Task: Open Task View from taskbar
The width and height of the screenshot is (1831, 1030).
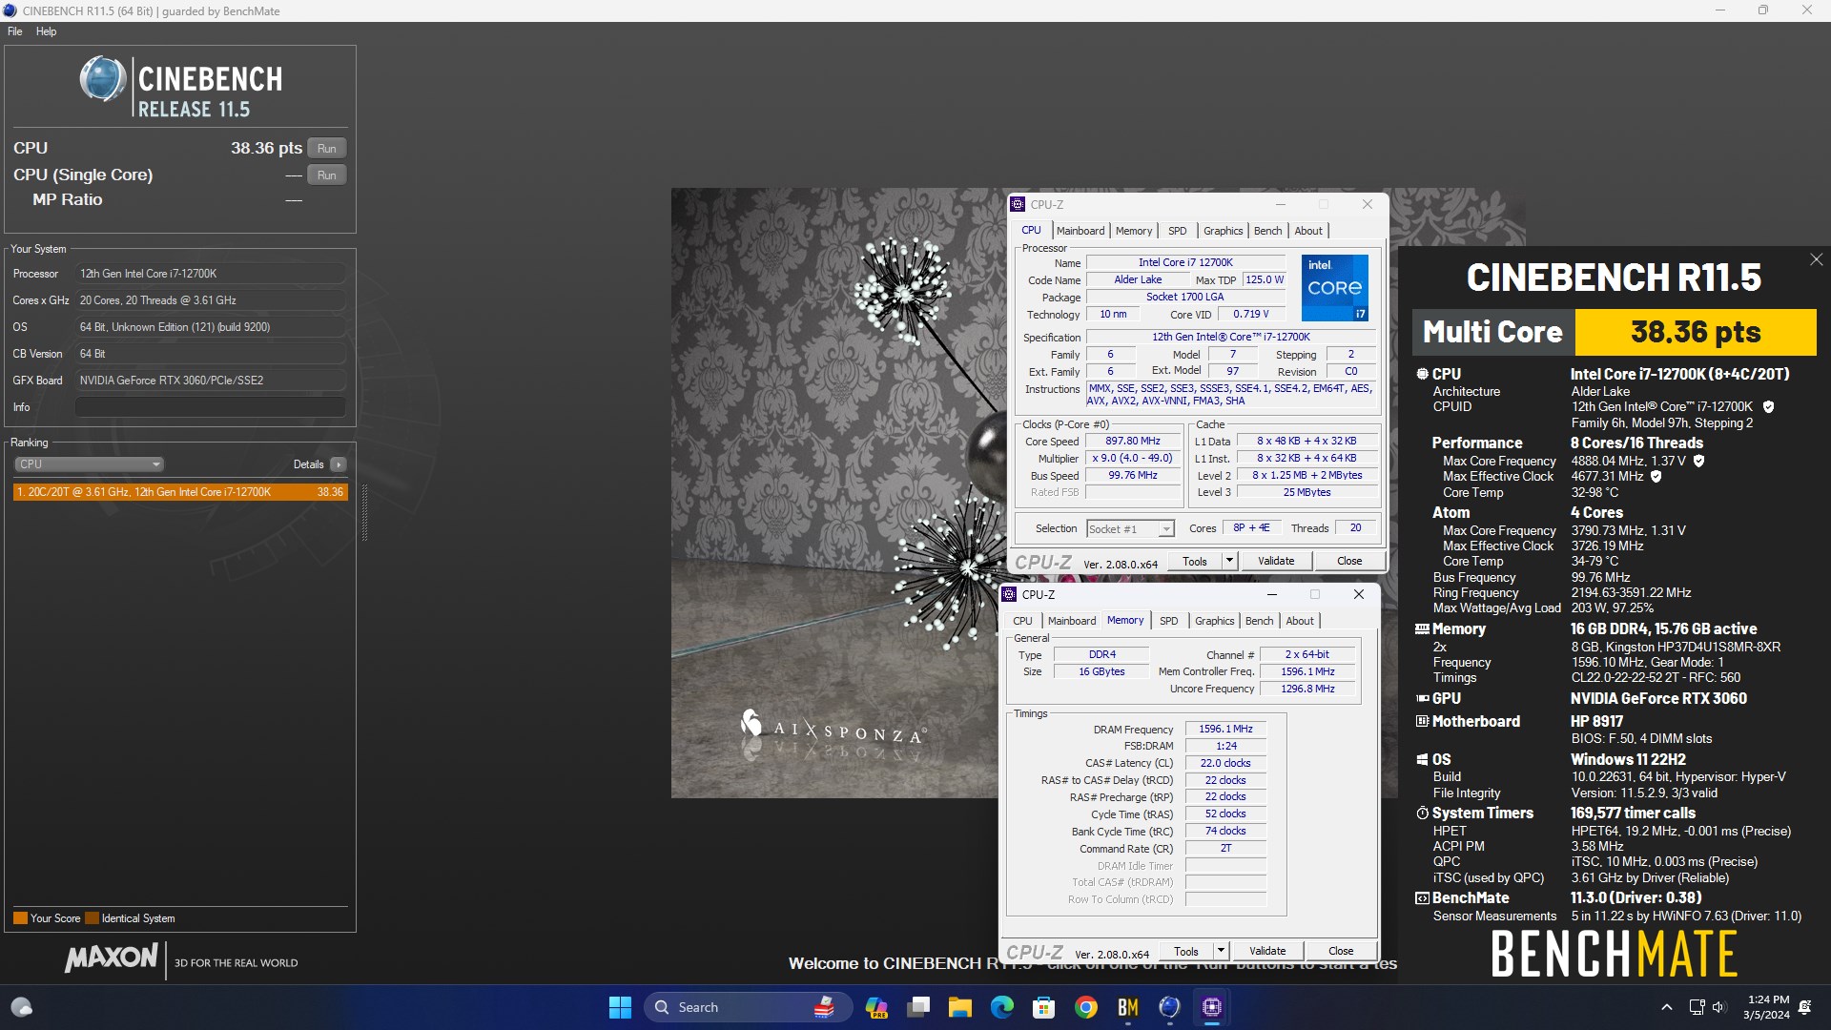Action: coord(918,1007)
